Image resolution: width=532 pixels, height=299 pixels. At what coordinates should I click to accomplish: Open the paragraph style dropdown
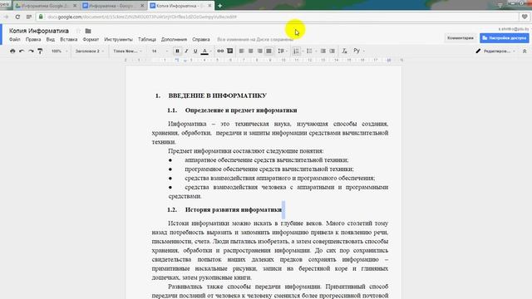tap(90, 51)
